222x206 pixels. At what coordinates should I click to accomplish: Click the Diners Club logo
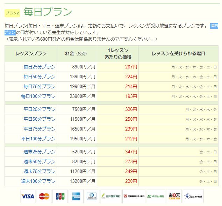92,196
